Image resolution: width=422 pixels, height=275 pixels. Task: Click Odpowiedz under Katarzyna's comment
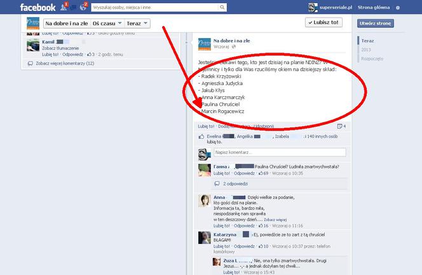(244, 246)
